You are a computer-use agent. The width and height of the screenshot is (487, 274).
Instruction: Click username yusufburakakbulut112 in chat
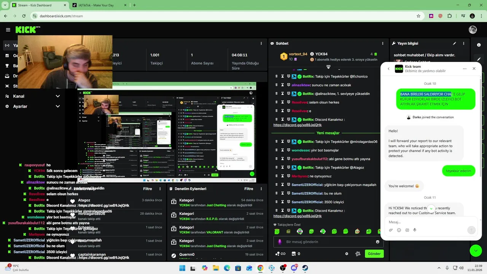pos(309,159)
